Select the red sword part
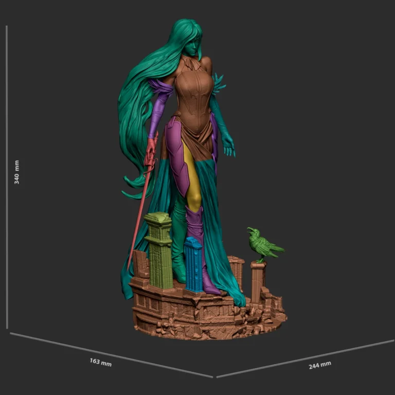The width and height of the screenshot is (395, 395). (x=144, y=202)
